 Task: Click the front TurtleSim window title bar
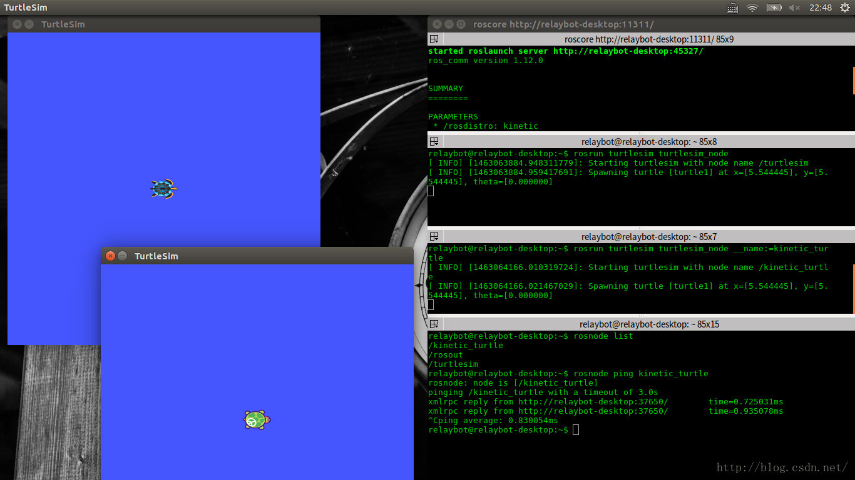[x=257, y=256]
